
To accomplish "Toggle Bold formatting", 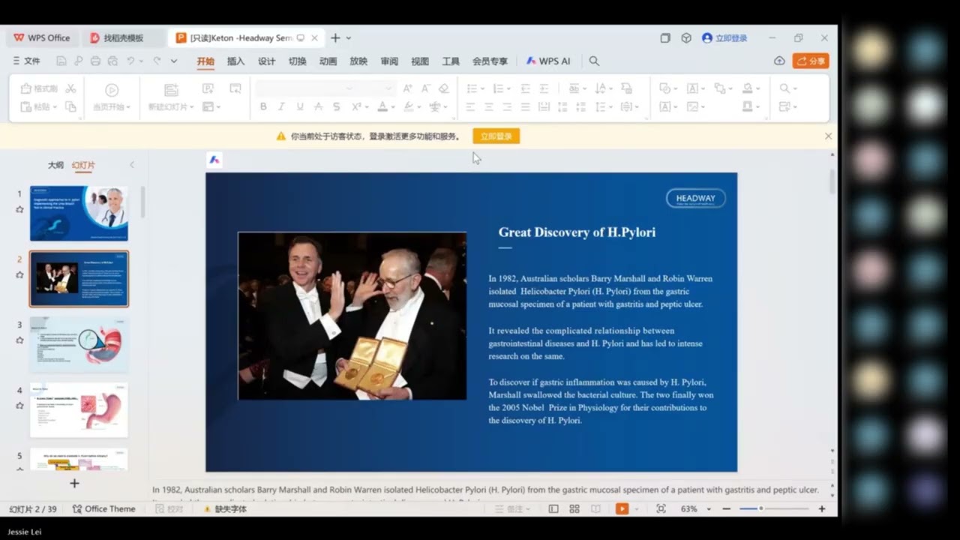I will [x=263, y=106].
